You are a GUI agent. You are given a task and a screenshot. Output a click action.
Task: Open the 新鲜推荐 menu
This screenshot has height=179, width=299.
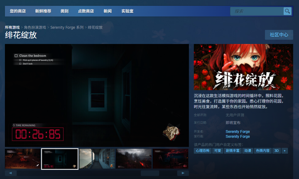(43, 11)
